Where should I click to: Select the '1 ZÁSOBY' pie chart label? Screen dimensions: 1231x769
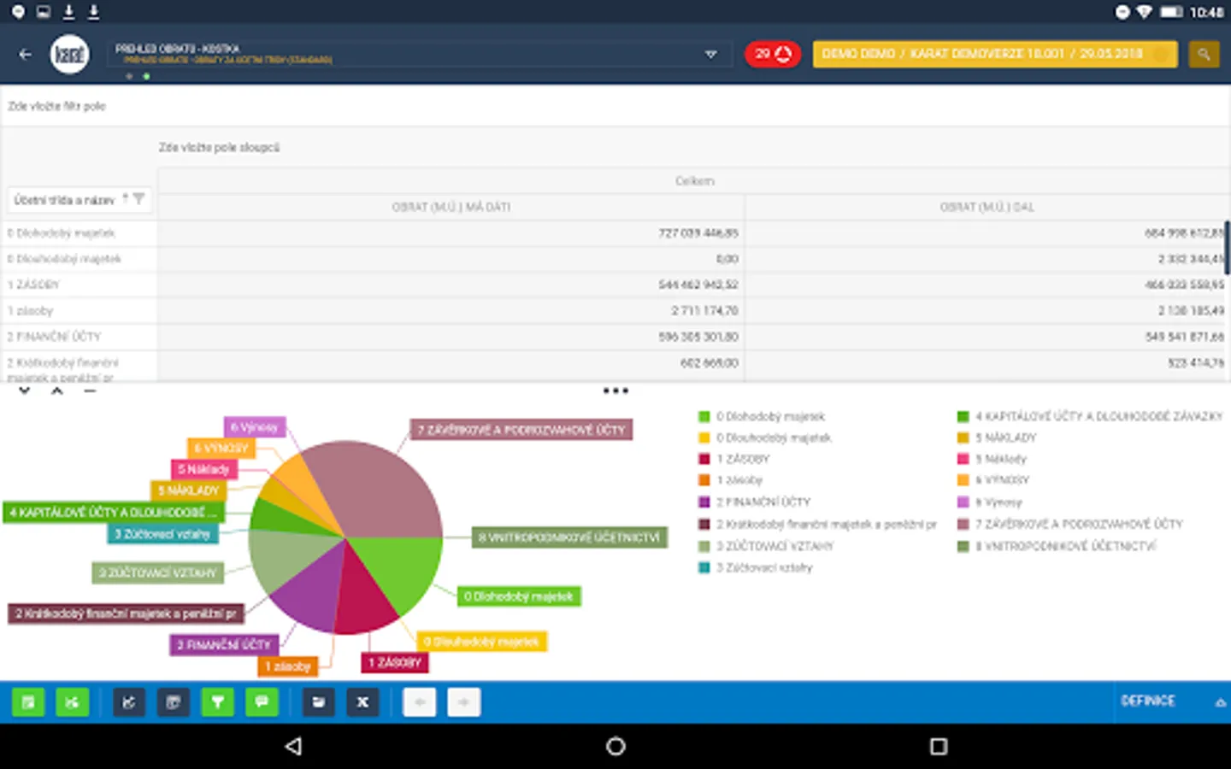[x=394, y=662]
